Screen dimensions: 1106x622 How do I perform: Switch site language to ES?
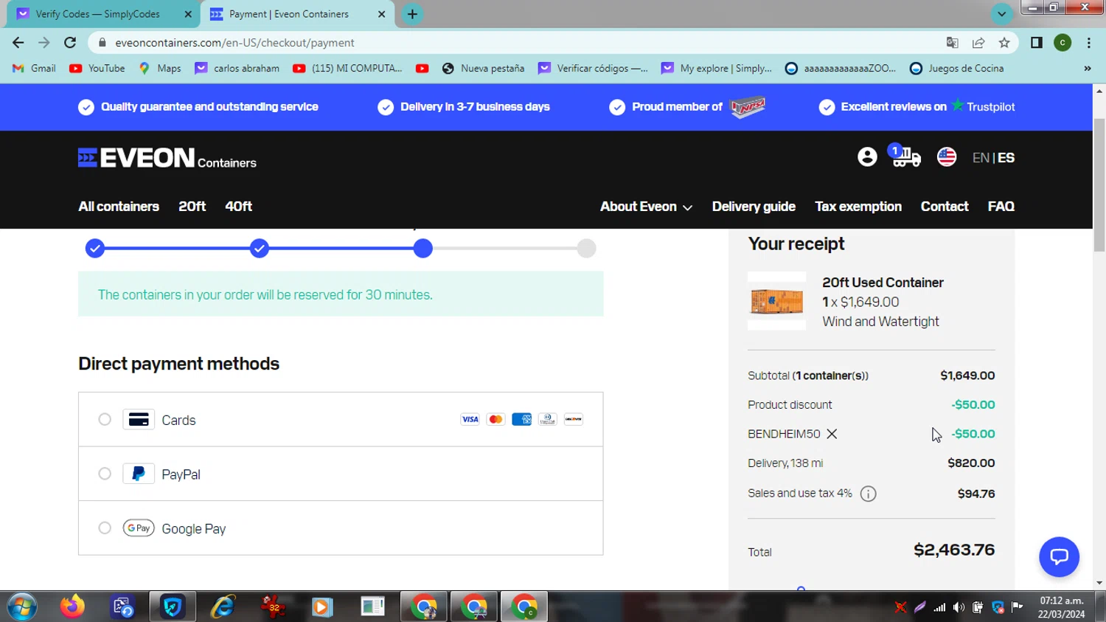(1006, 158)
